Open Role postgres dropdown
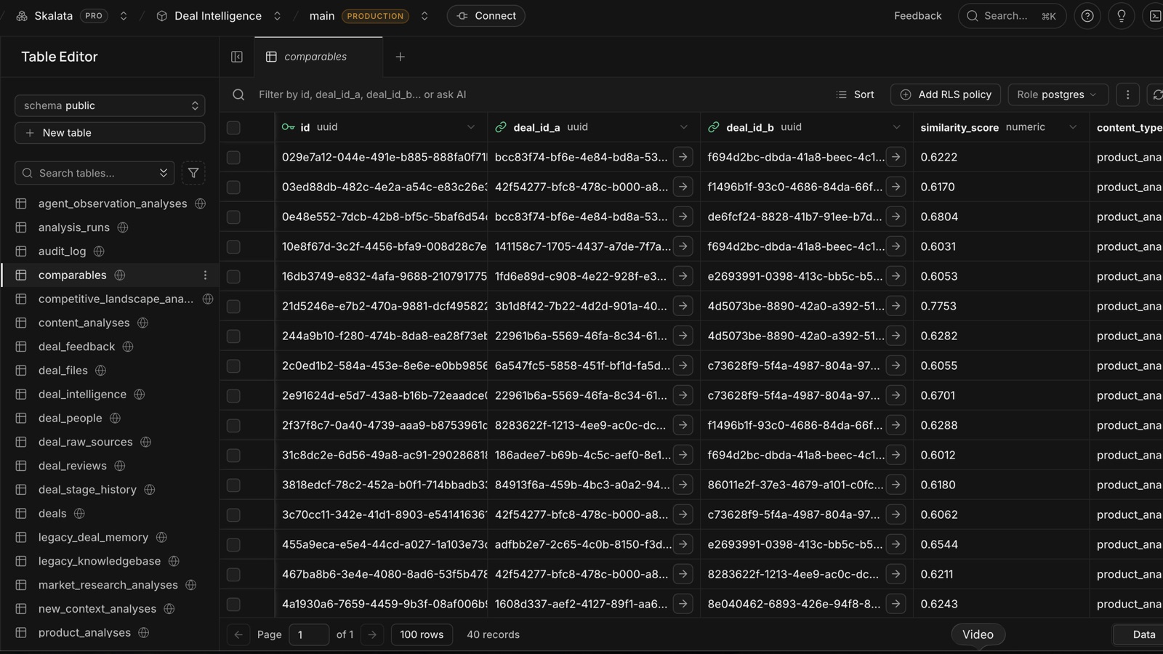This screenshot has height=654, width=1163. pyautogui.click(x=1058, y=94)
